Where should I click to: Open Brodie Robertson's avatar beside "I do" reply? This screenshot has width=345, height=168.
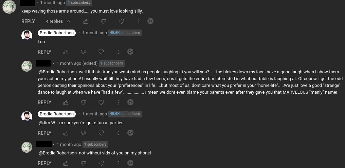click(x=27, y=36)
